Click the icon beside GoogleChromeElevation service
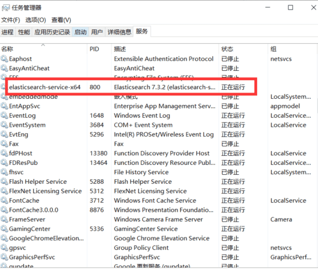 coord(4,238)
